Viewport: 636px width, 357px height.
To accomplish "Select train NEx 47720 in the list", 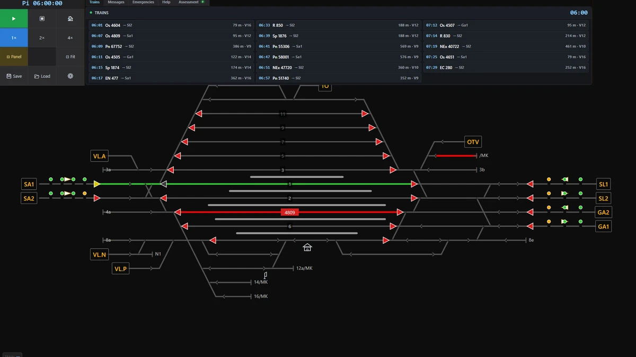I will click(339, 67).
